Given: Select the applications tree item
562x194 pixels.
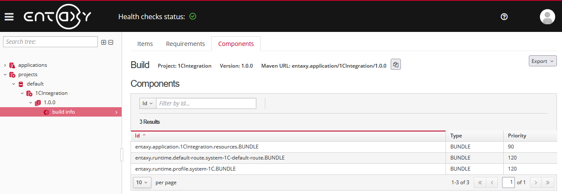Looking at the screenshot, I should click(x=32, y=65).
